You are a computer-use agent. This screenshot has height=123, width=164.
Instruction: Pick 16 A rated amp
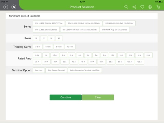tap(139, 55)
